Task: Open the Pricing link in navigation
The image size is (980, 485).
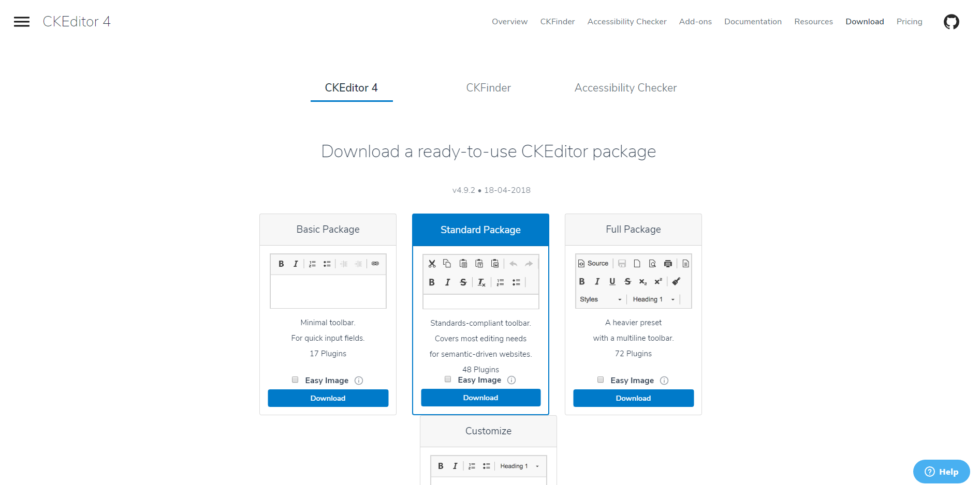Action: point(909,22)
